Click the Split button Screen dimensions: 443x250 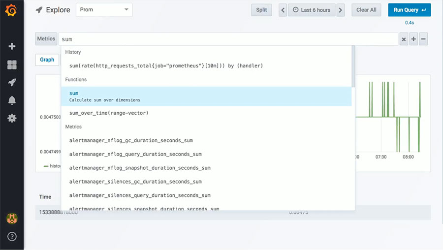[x=261, y=10]
